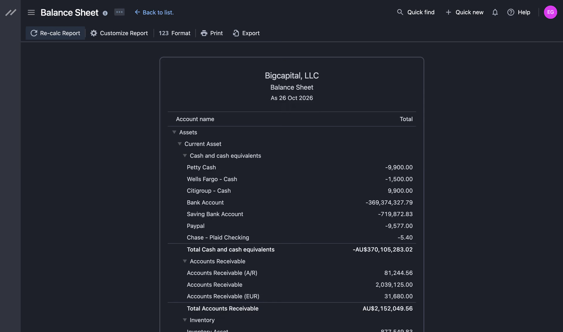563x332 pixels.
Task: Click the Help question mark icon
Action: coord(511,12)
